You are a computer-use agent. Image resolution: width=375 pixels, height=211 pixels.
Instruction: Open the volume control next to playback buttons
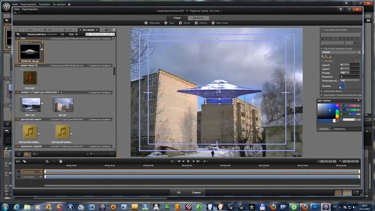point(205,162)
